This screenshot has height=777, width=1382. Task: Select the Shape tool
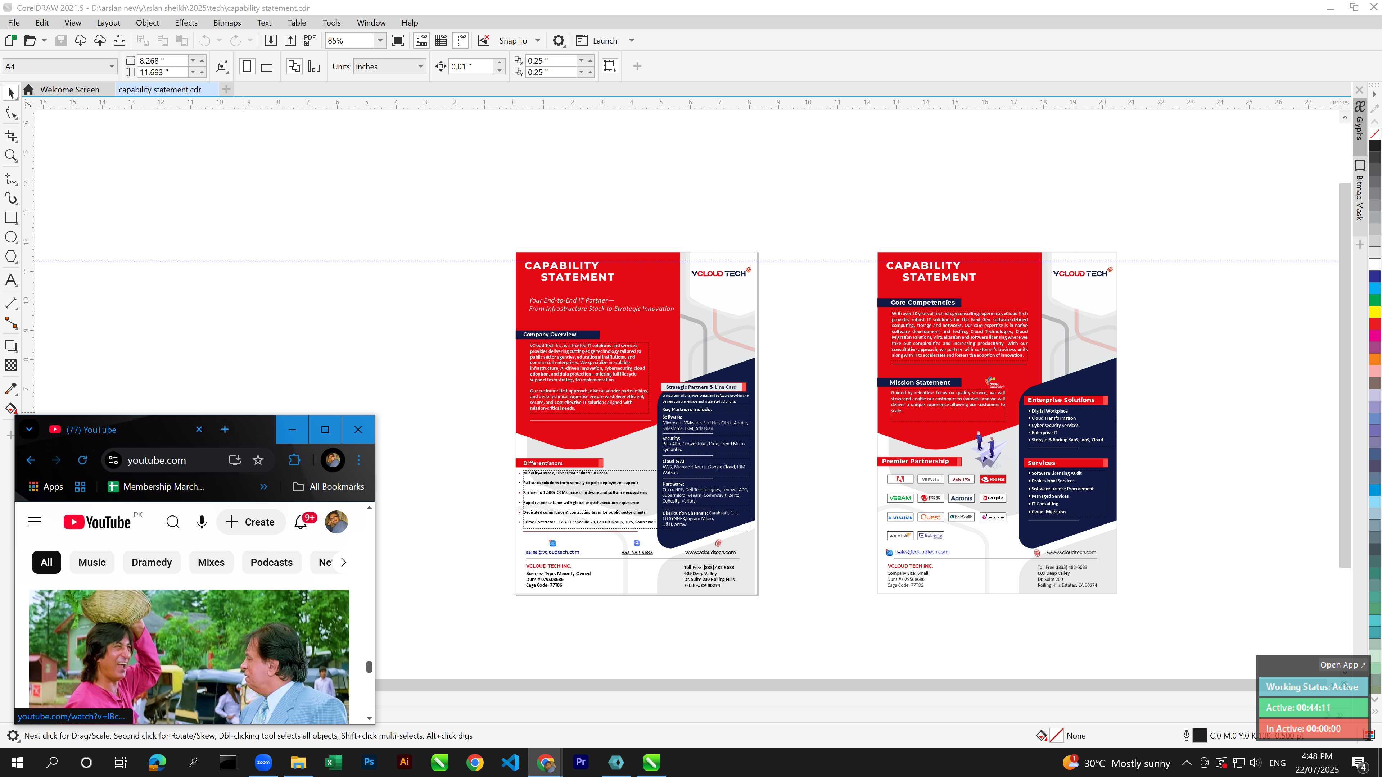pyautogui.click(x=11, y=113)
